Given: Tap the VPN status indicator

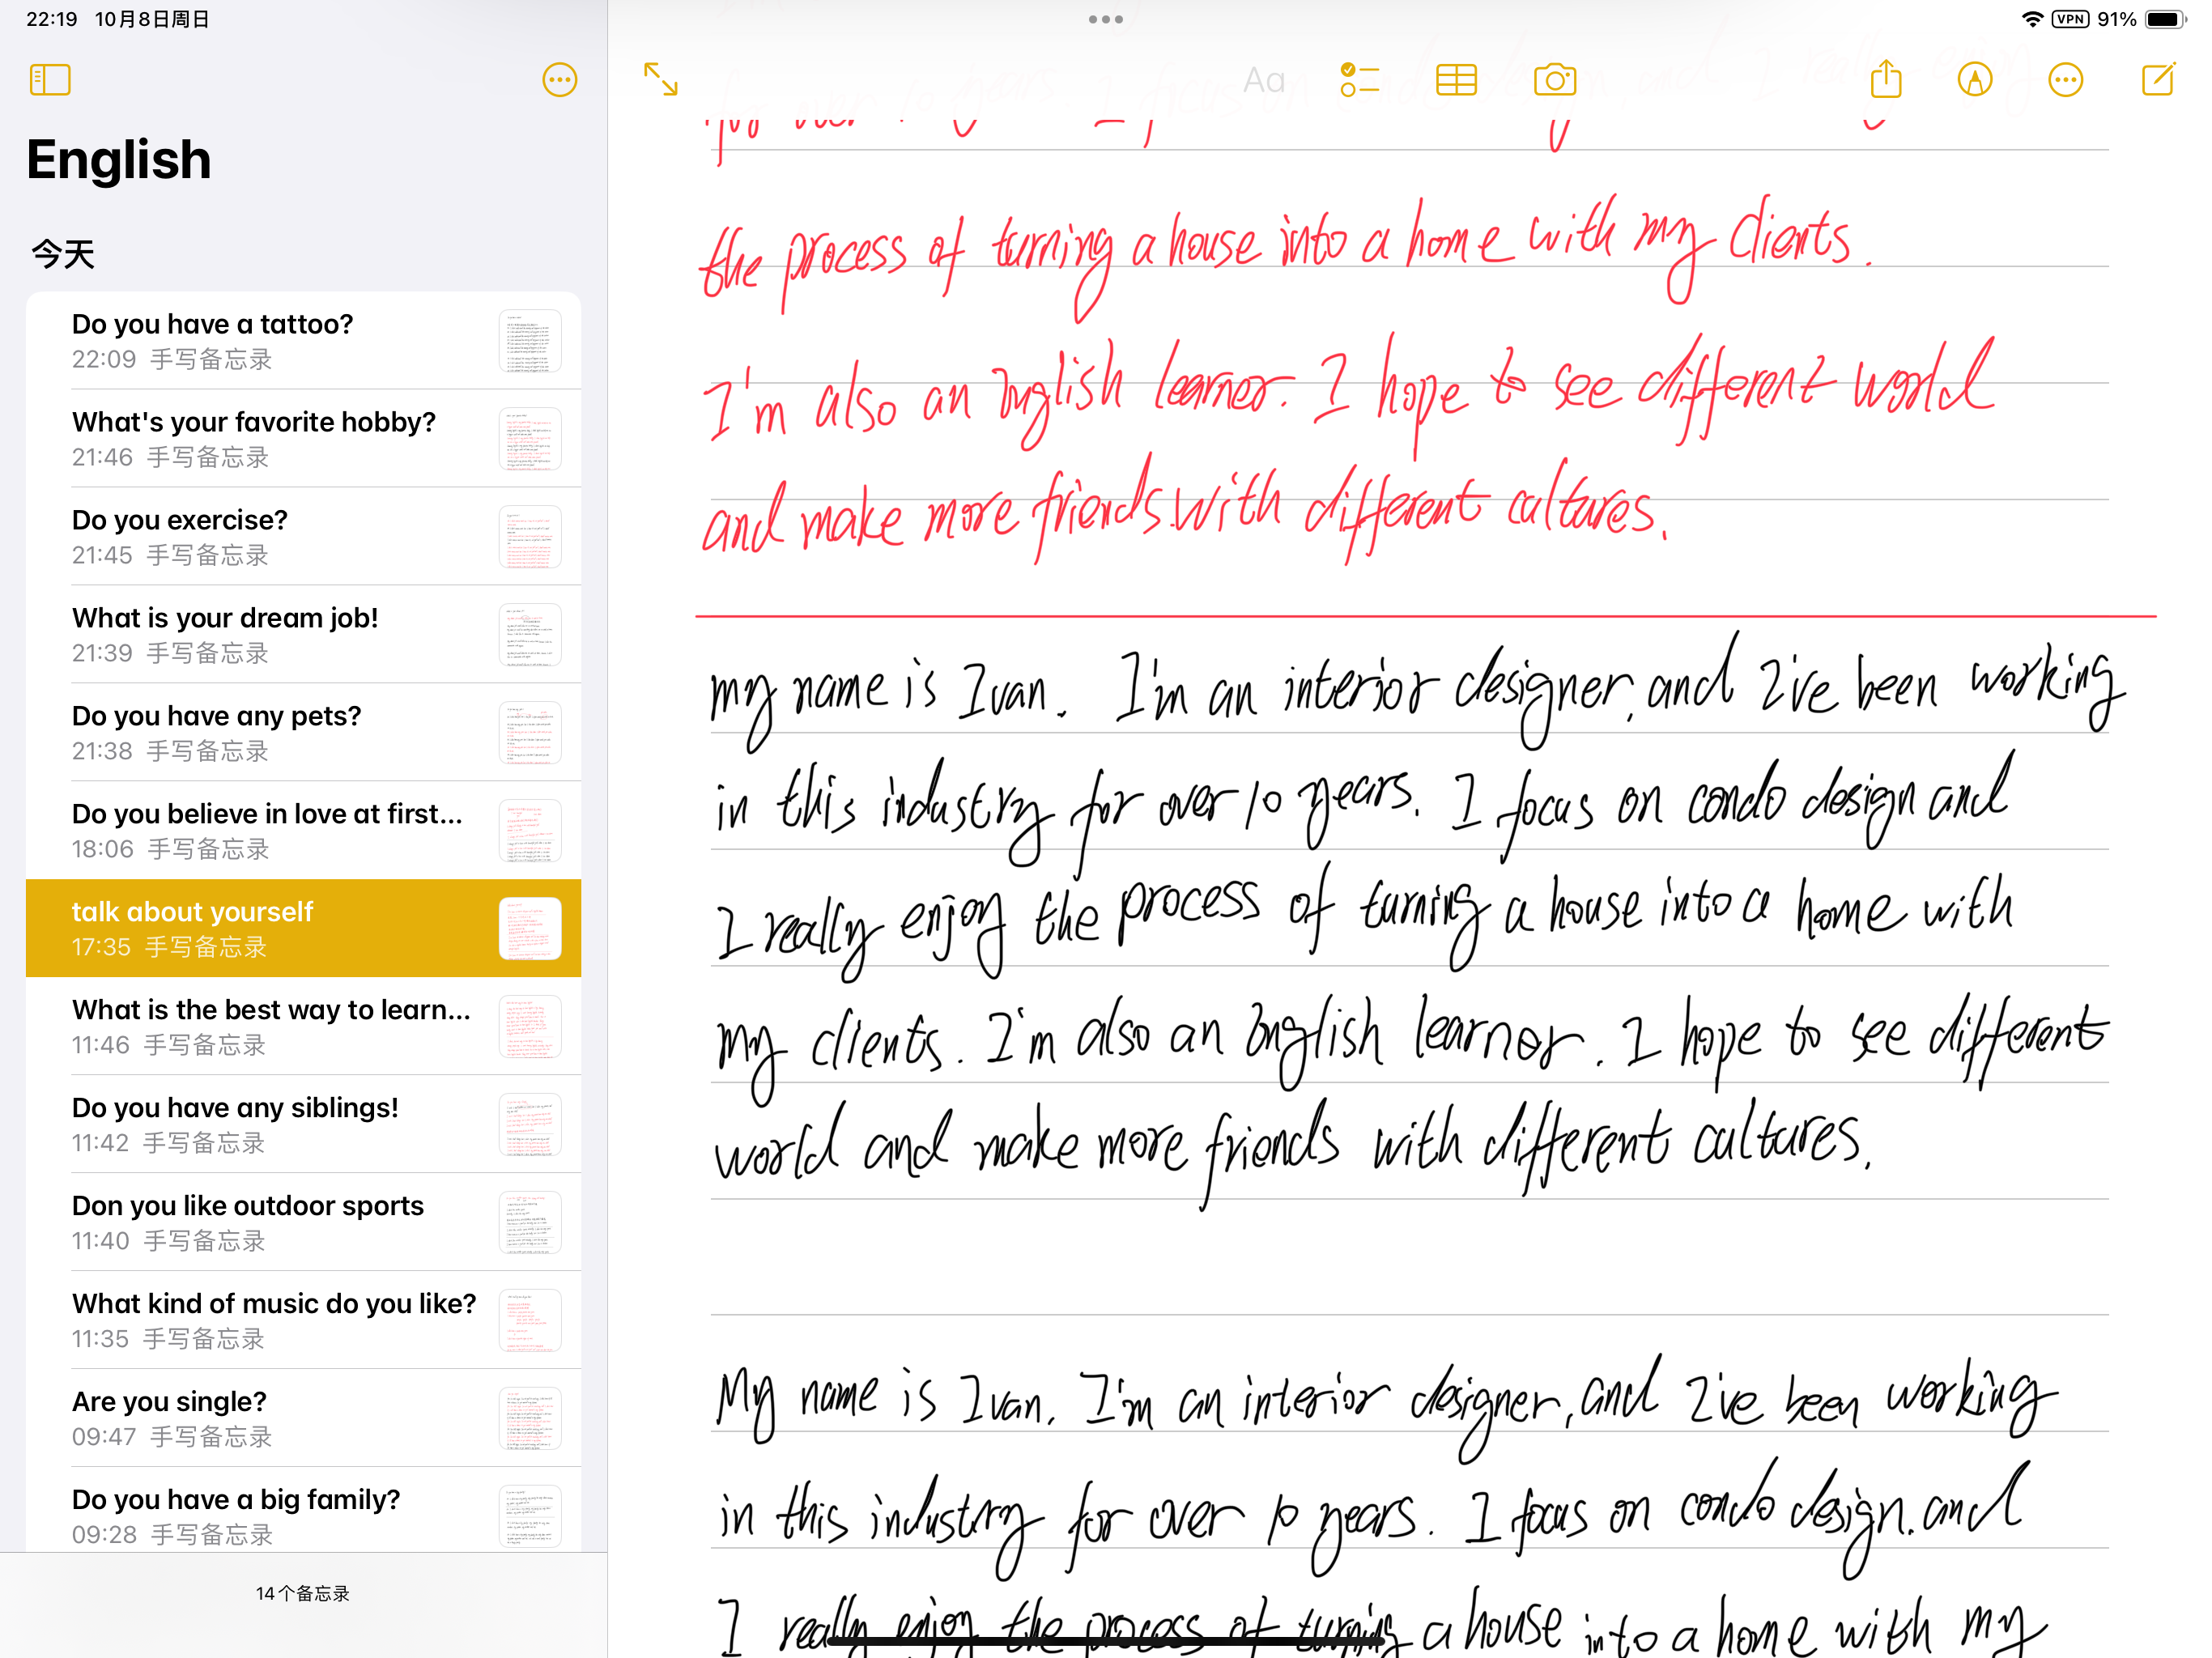Looking at the screenshot, I should [x=2070, y=19].
